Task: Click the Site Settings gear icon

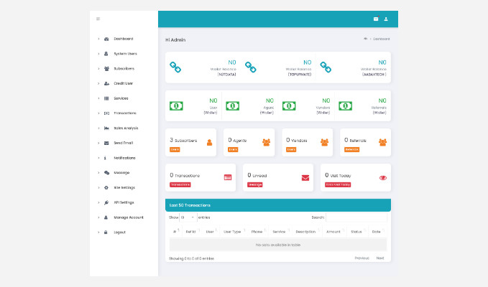Action: 106,187
